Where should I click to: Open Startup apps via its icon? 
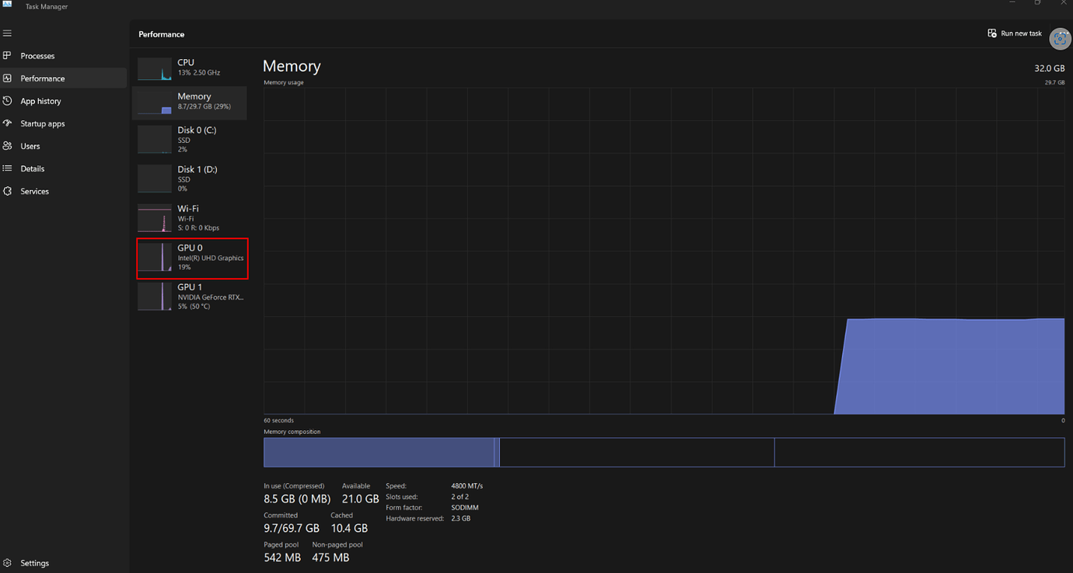click(x=8, y=123)
